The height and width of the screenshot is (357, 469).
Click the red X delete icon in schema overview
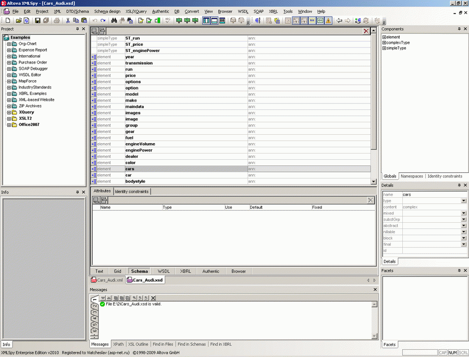366,31
